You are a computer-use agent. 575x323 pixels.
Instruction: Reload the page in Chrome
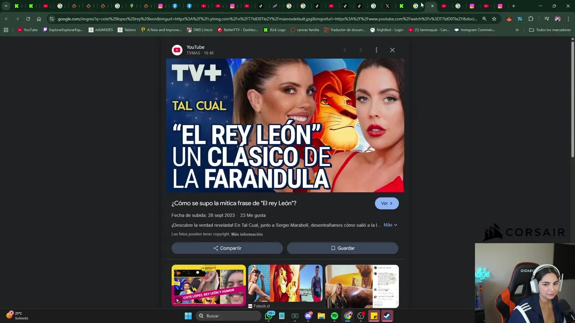(28, 19)
